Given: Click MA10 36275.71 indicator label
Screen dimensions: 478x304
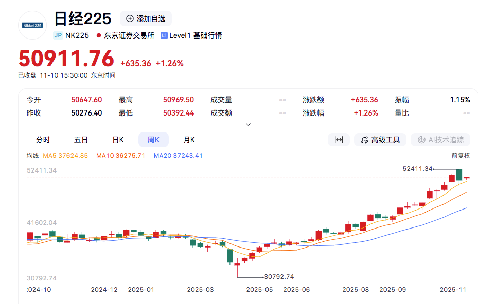Looking at the screenshot, I should 121,156.
